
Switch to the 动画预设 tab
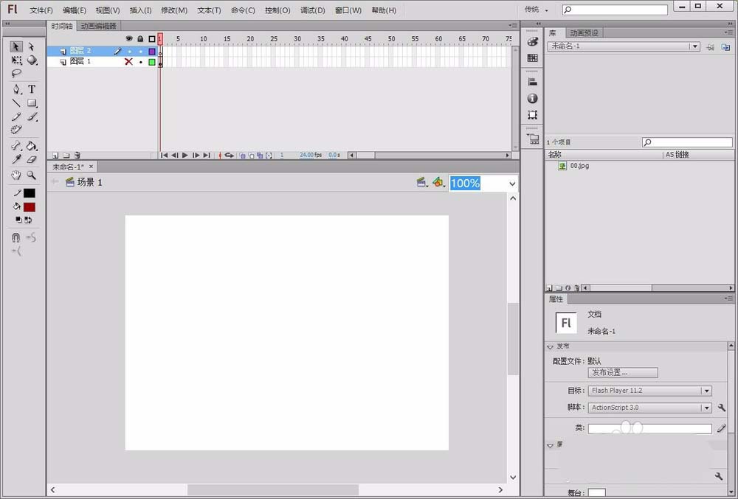pos(584,33)
